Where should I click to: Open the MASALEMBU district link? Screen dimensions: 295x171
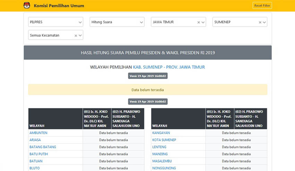click(x=162, y=161)
